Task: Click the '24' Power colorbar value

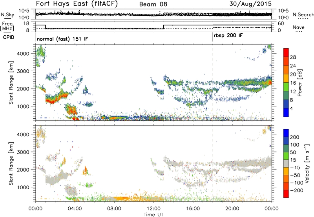Action: pyautogui.click(x=293, y=66)
